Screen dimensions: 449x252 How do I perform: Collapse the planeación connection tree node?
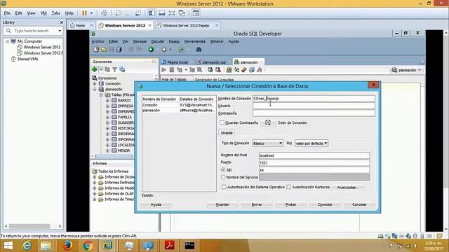(95, 90)
